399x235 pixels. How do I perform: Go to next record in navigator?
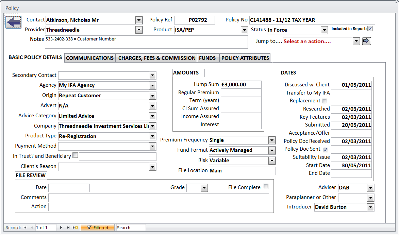point(61,228)
